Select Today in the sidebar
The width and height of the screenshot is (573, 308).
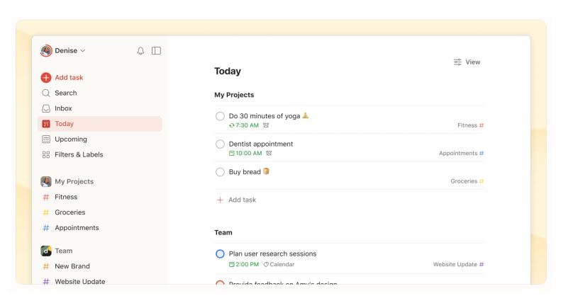pos(100,124)
